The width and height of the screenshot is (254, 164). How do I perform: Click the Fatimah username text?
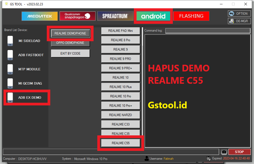click(x=169, y=159)
